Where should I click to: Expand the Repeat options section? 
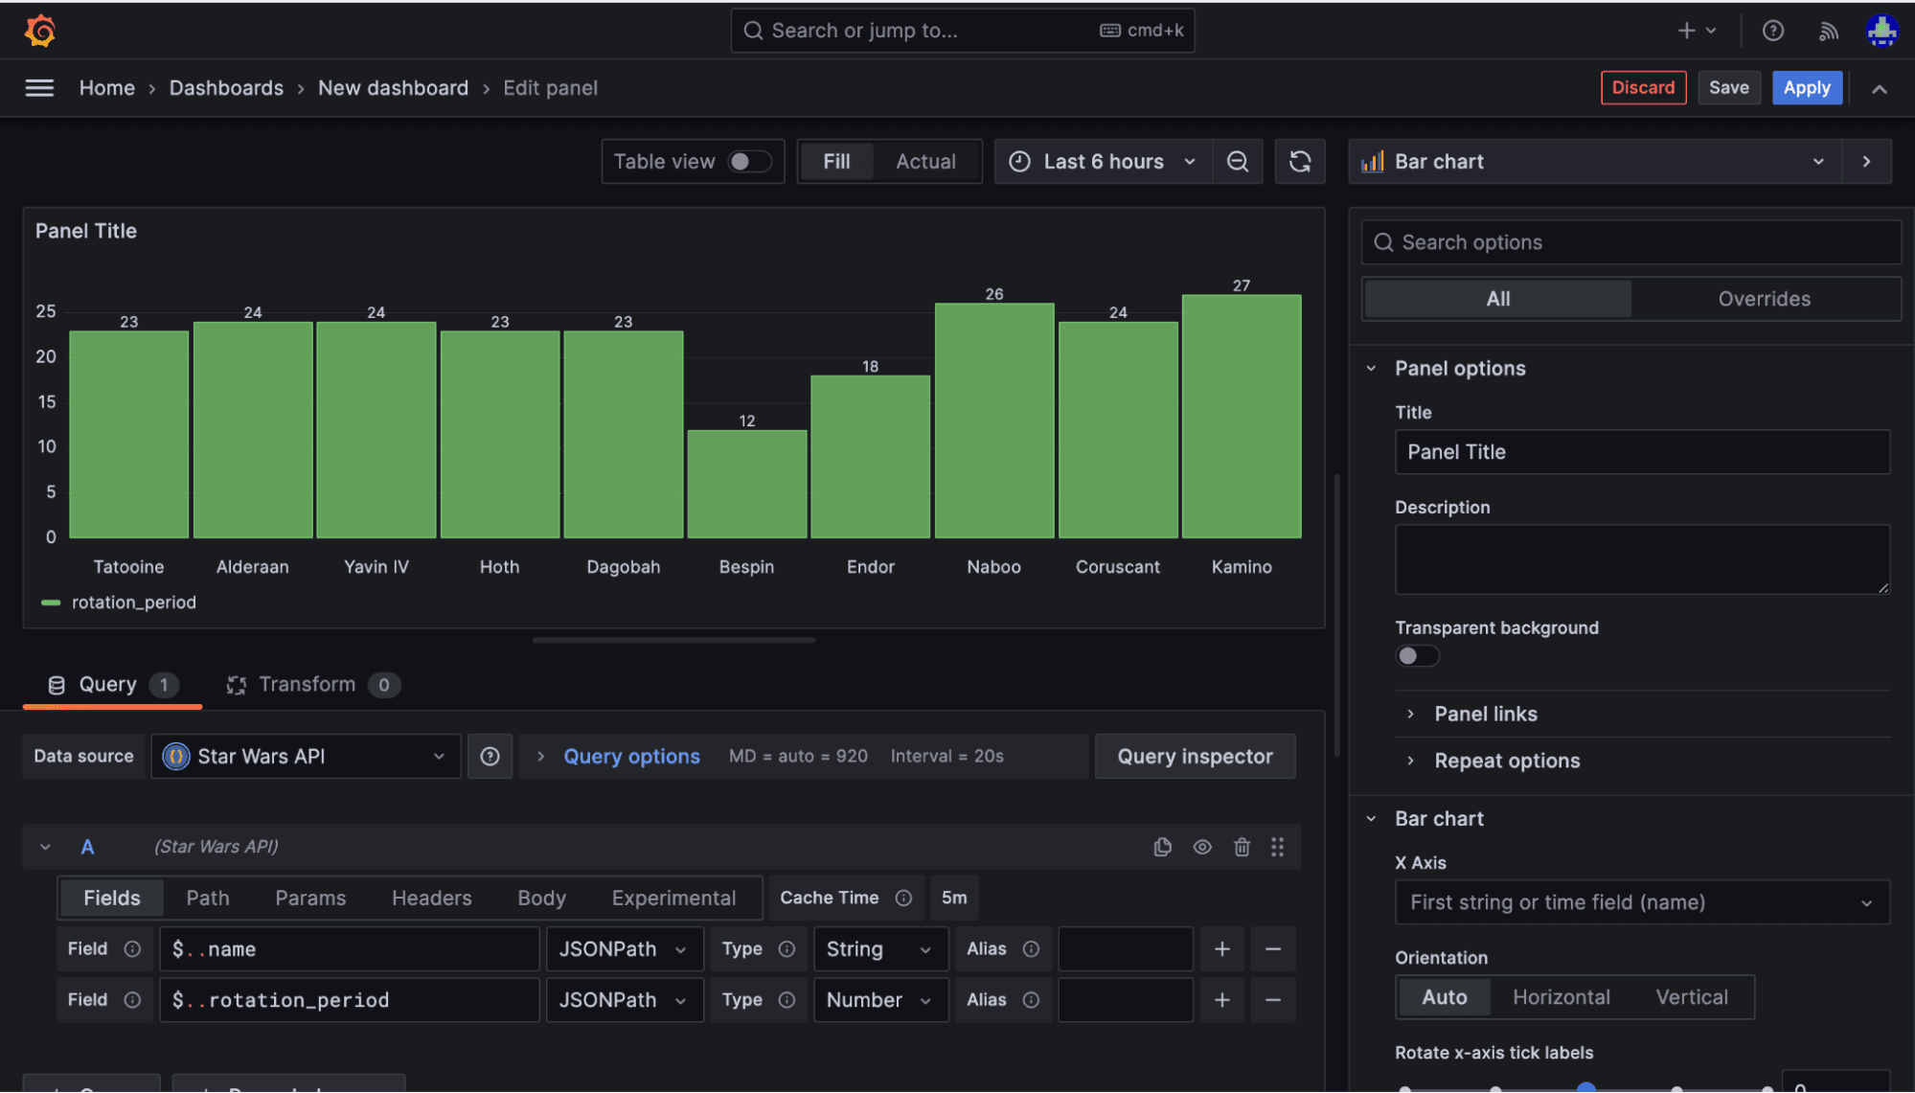(x=1506, y=761)
